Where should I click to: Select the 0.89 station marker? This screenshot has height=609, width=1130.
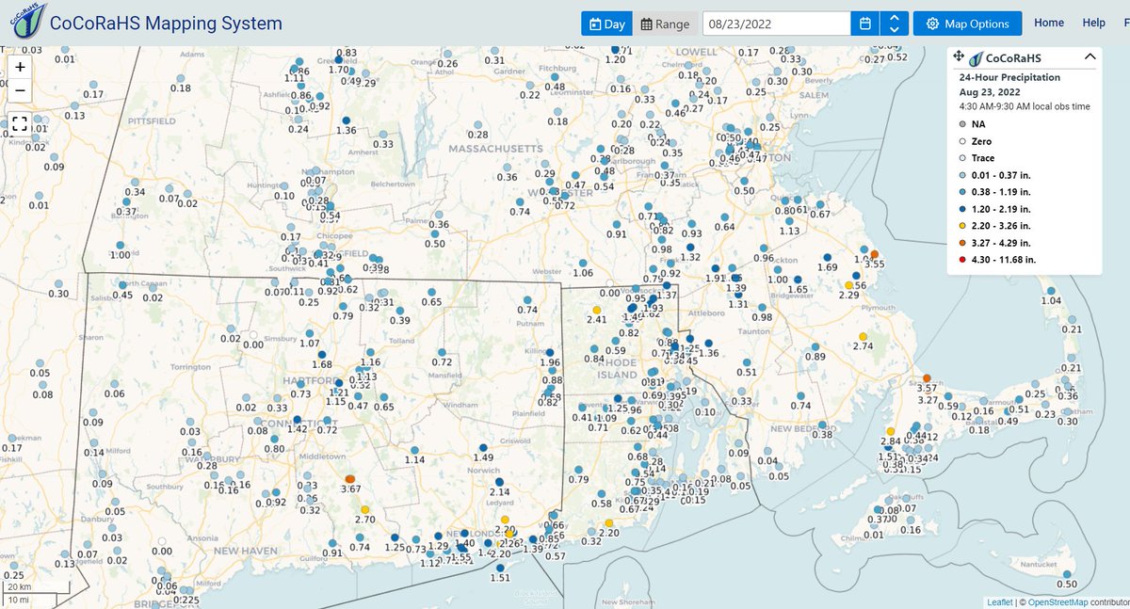pyautogui.click(x=815, y=345)
